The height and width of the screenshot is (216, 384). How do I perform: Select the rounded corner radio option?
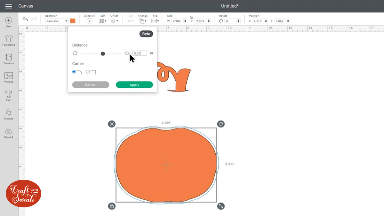(x=74, y=72)
